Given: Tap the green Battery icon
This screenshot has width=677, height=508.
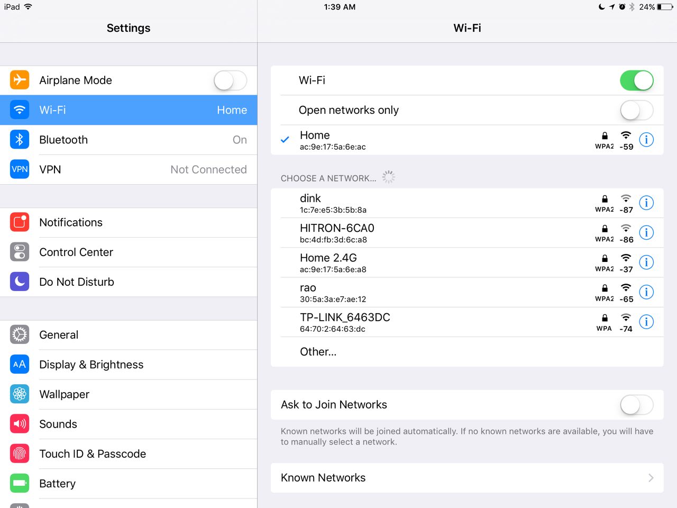Looking at the screenshot, I should click(x=20, y=483).
